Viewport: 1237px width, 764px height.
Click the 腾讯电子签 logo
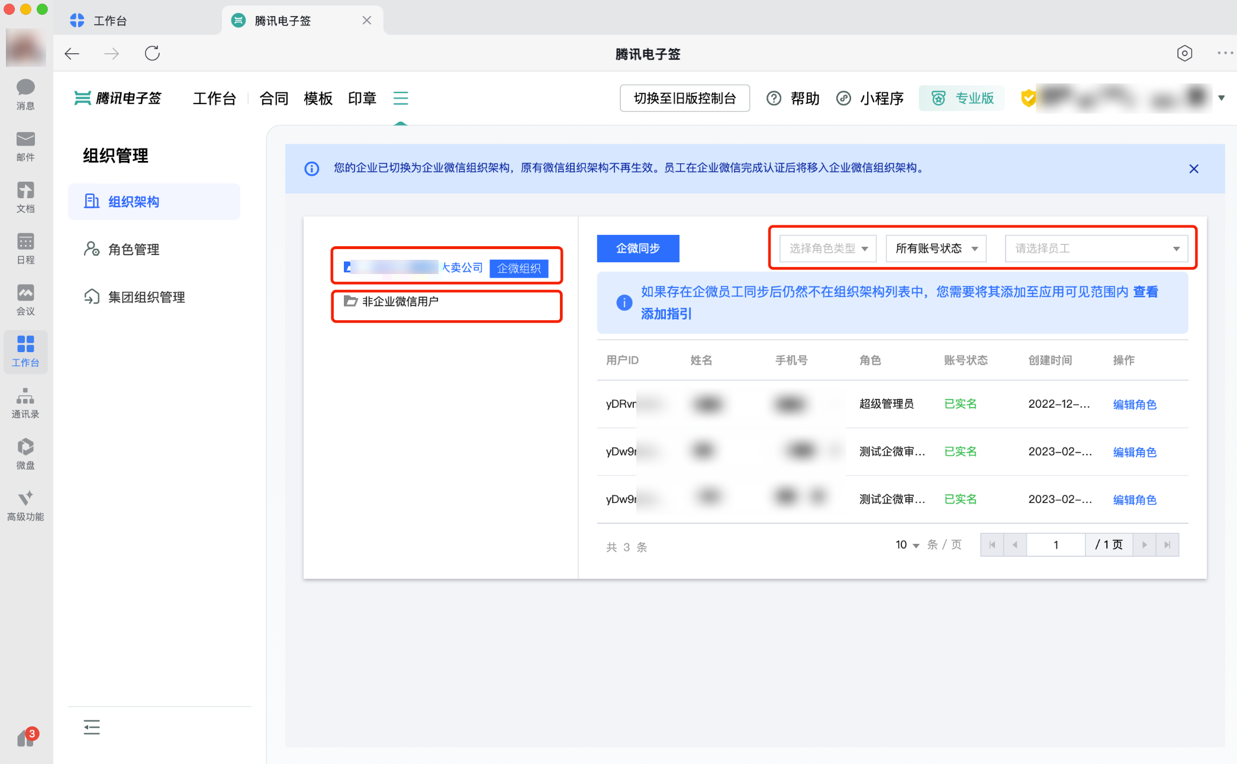click(x=118, y=98)
